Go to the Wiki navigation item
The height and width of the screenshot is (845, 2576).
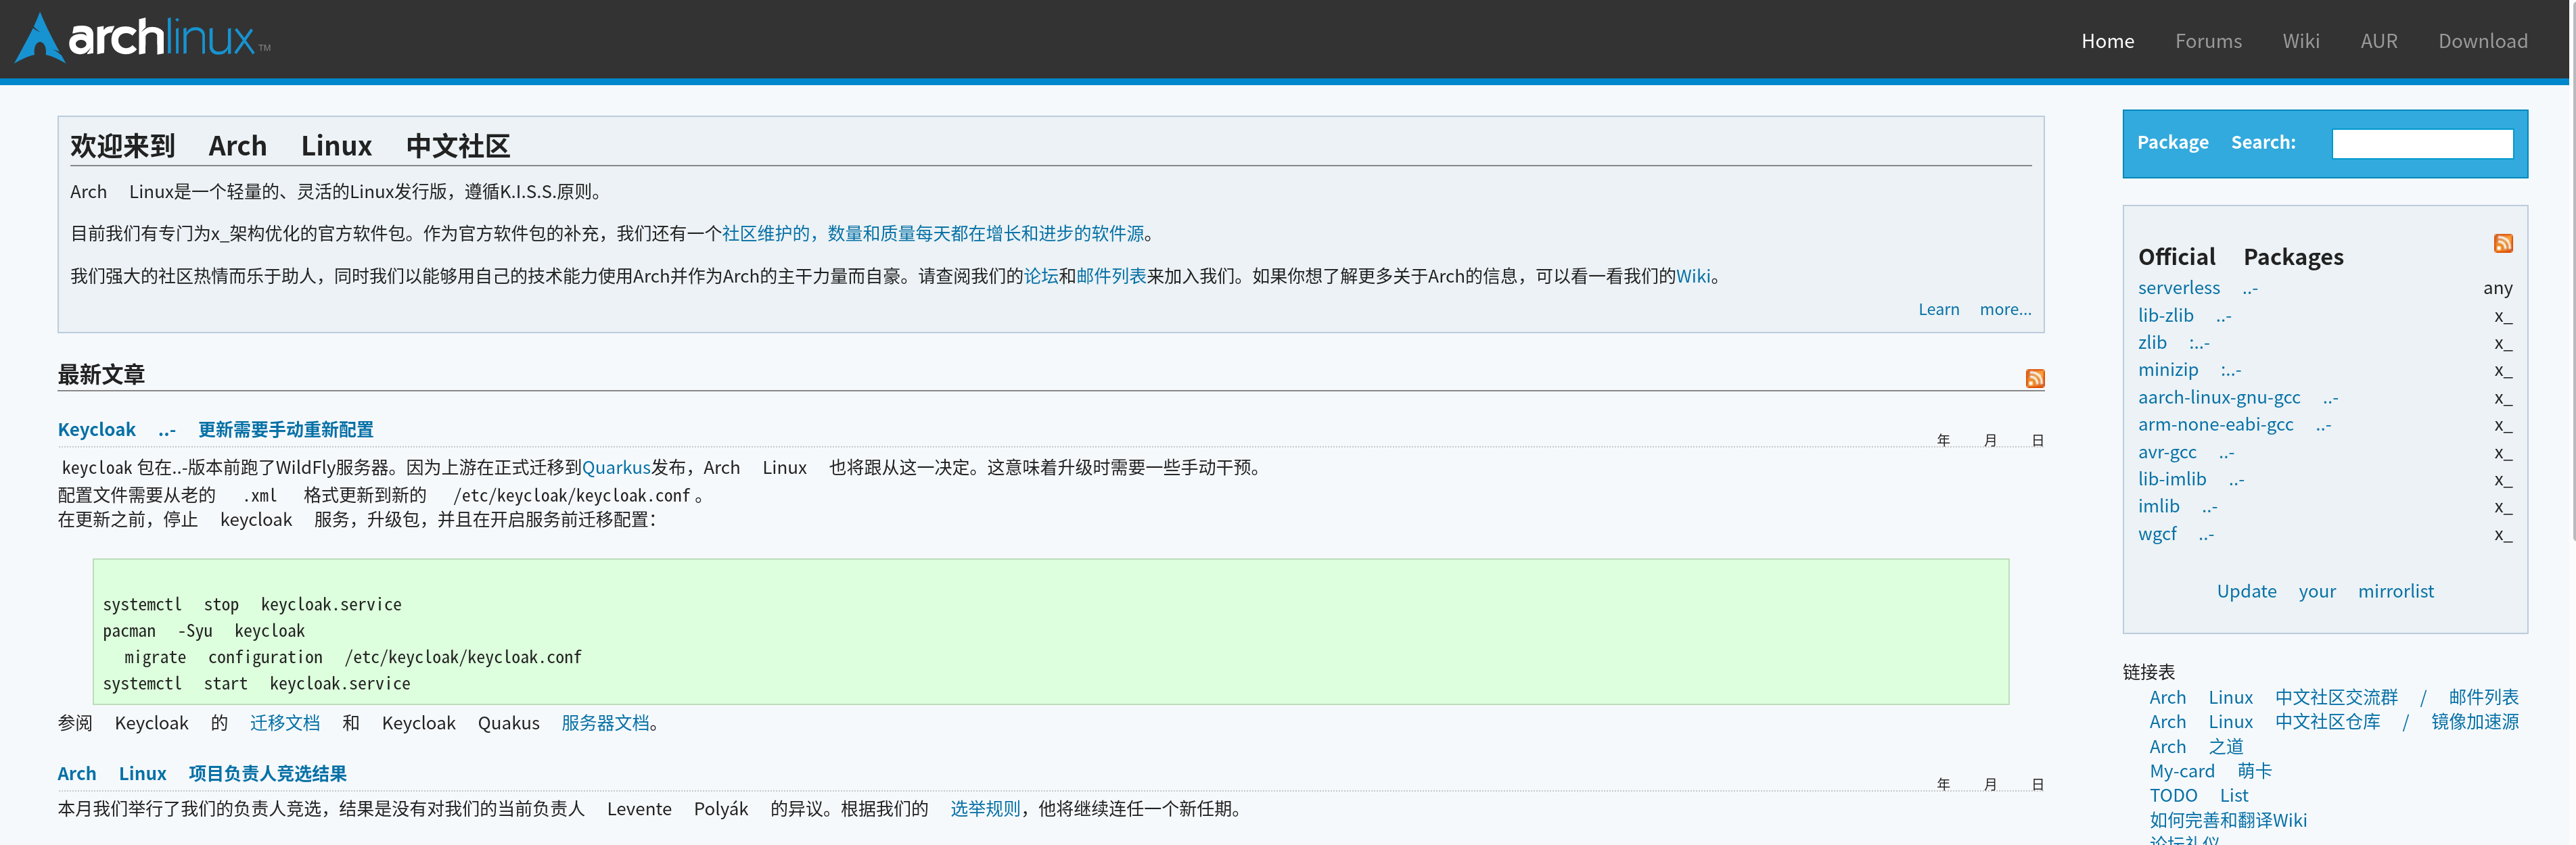pyautogui.click(x=2300, y=41)
